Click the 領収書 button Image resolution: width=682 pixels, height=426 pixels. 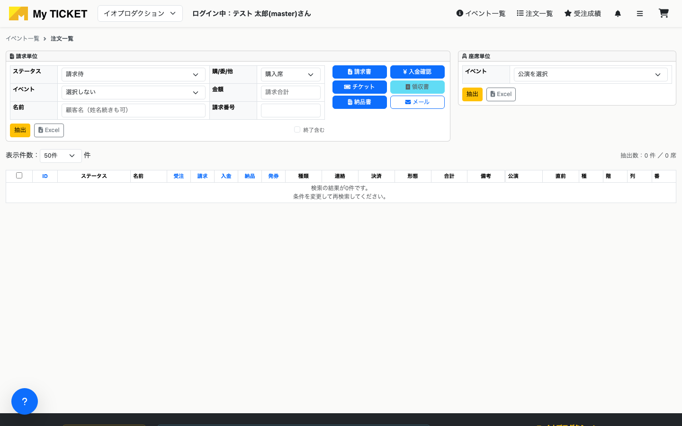click(x=417, y=87)
